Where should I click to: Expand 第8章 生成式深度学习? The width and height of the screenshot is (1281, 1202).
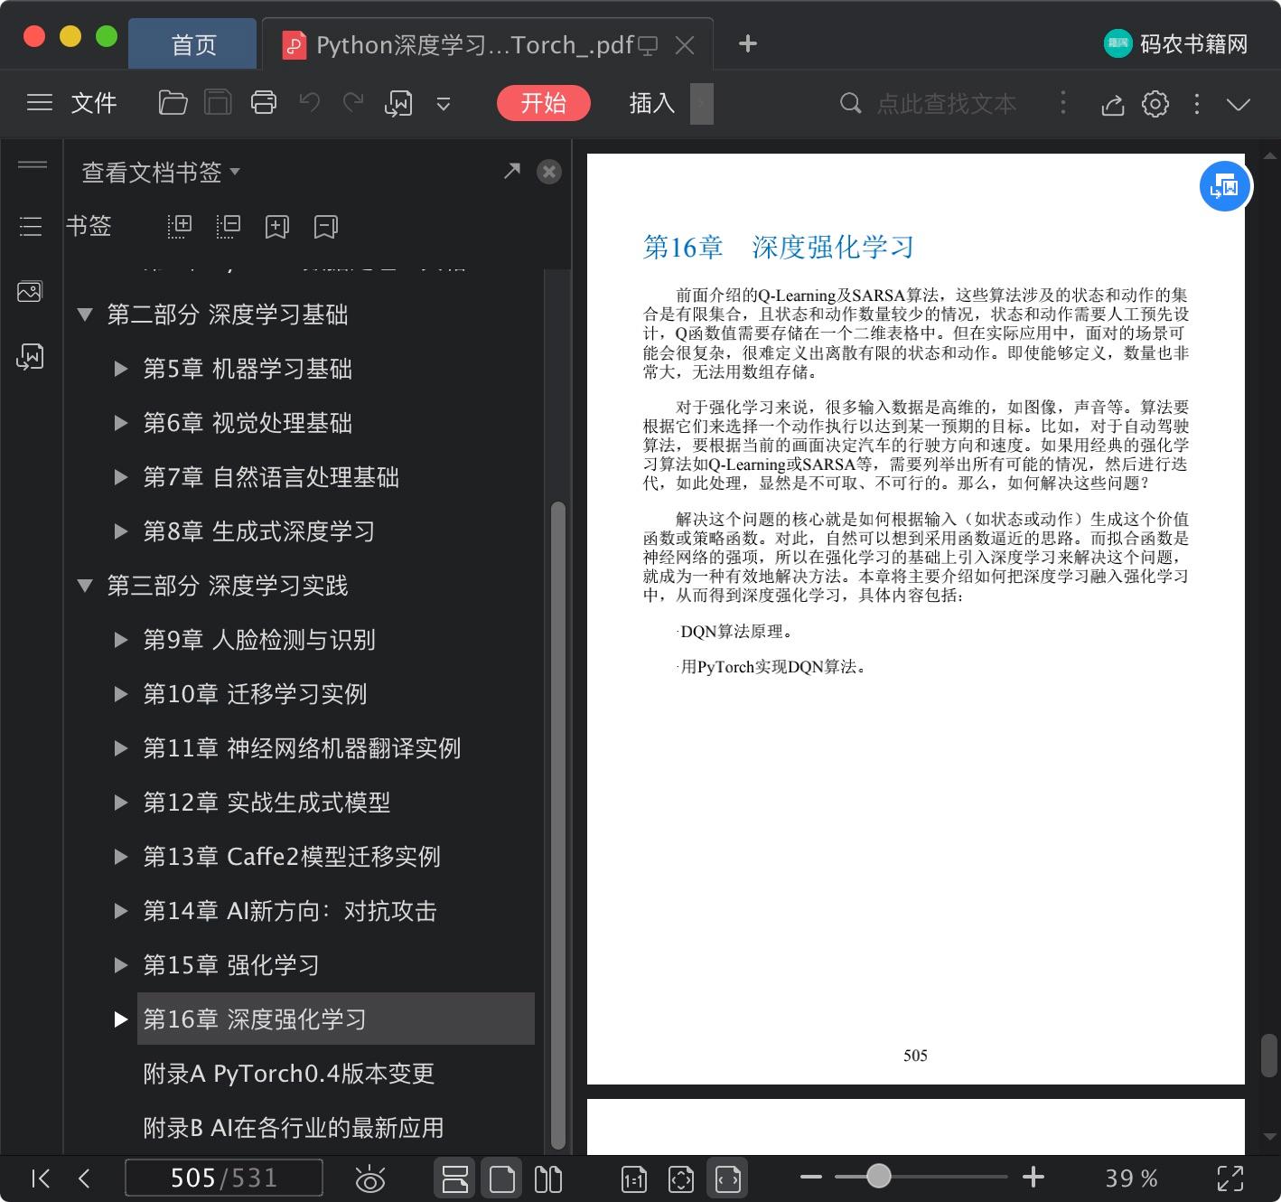click(x=121, y=531)
